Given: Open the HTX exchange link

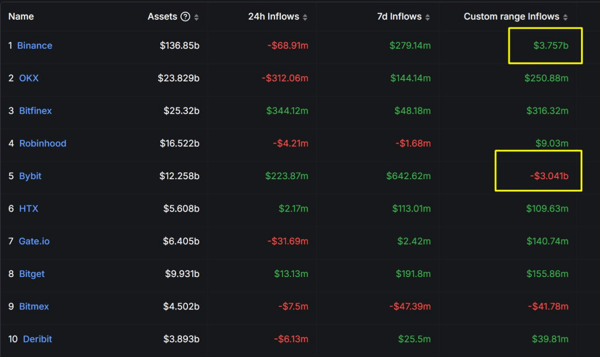Looking at the screenshot, I should pos(29,209).
